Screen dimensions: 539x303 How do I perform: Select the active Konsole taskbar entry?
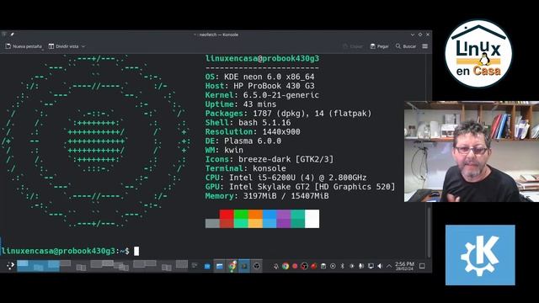[244, 266]
